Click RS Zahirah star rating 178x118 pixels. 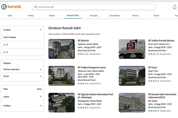[x=83, y=54]
